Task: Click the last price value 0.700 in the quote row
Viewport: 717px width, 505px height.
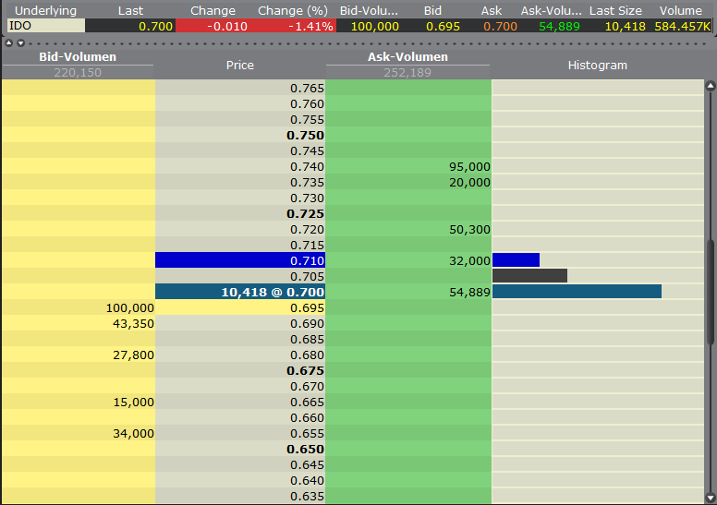Action: 156,27
